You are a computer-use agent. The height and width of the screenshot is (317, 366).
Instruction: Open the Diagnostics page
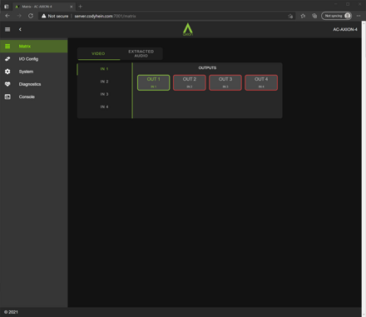[x=33, y=84]
